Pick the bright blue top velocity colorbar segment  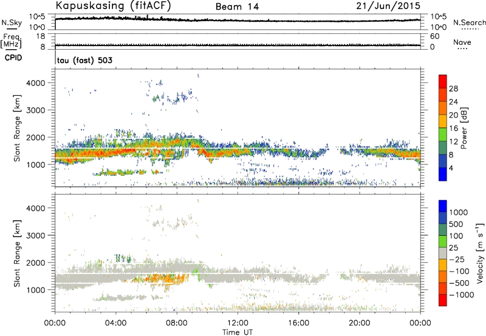(443, 206)
